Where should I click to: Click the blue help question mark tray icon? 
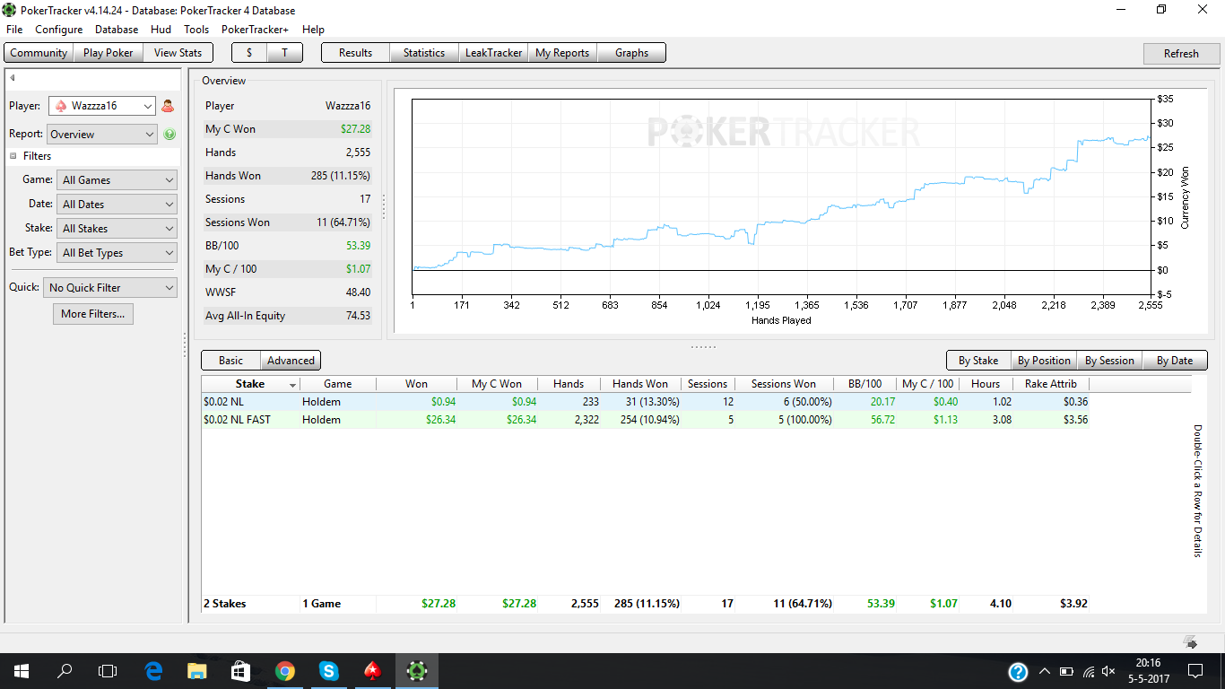pyautogui.click(x=1018, y=671)
